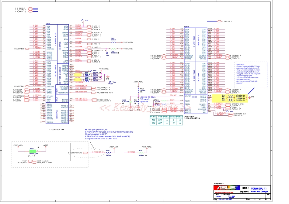Select the T204 test point marker
289x204 pixels.
(111, 82)
